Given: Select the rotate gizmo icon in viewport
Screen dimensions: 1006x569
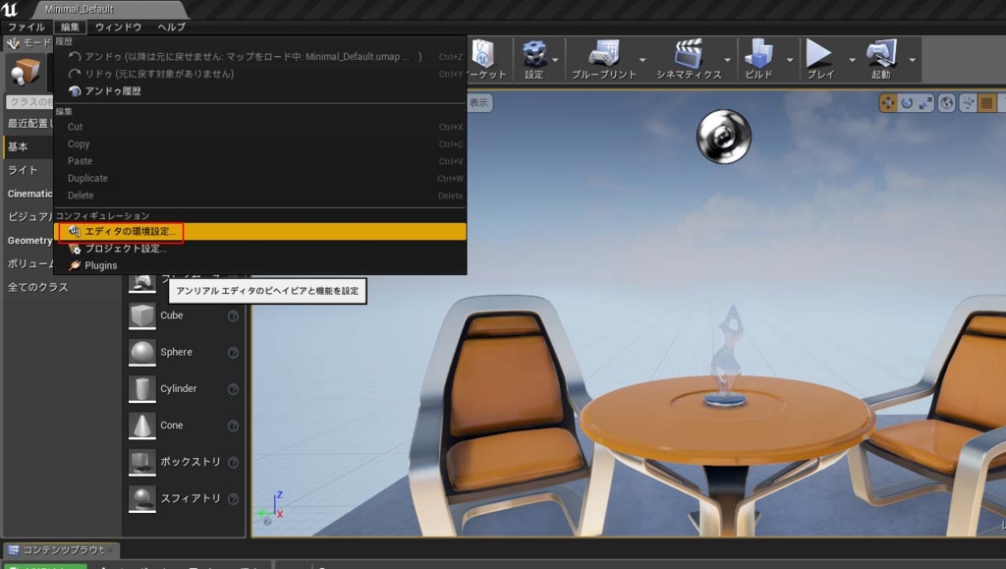Looking at the screenshot, I should tap(907, 102).
